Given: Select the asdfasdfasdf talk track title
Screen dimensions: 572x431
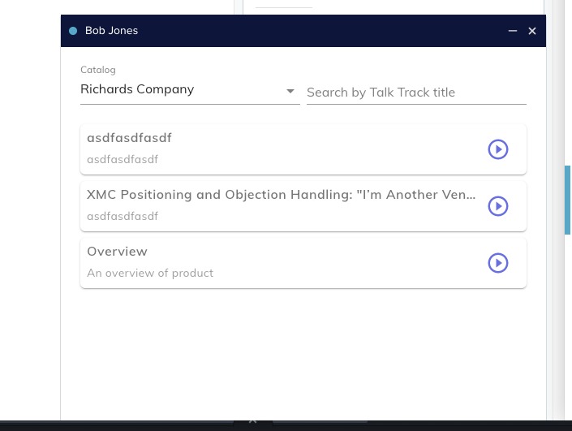Looking at the screenshot, I should 129,138.
